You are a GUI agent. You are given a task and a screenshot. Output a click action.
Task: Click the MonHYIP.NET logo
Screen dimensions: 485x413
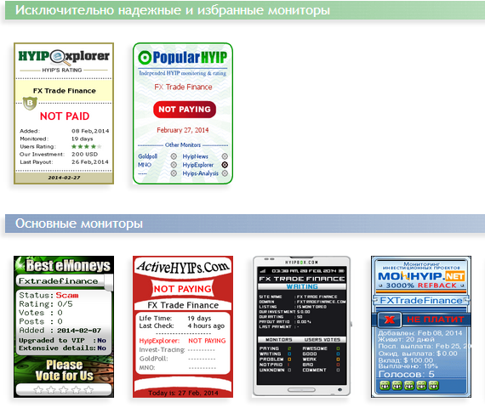click(421, 276)
